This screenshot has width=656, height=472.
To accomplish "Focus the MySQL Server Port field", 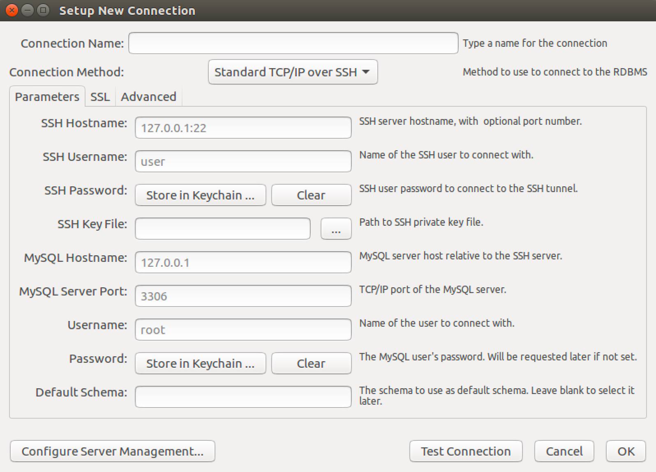I will click(243, 296).
